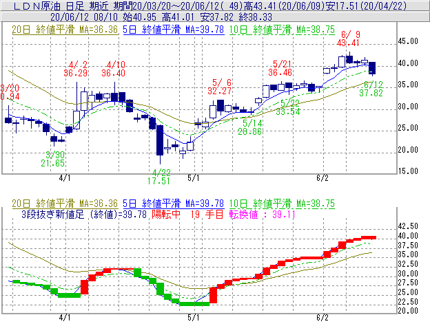Click the 6/2 date label under upper chart

pyautogui.click(x=322, y=178)
